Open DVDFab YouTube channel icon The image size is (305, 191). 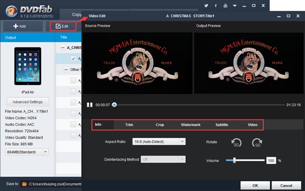click(225, 6)
